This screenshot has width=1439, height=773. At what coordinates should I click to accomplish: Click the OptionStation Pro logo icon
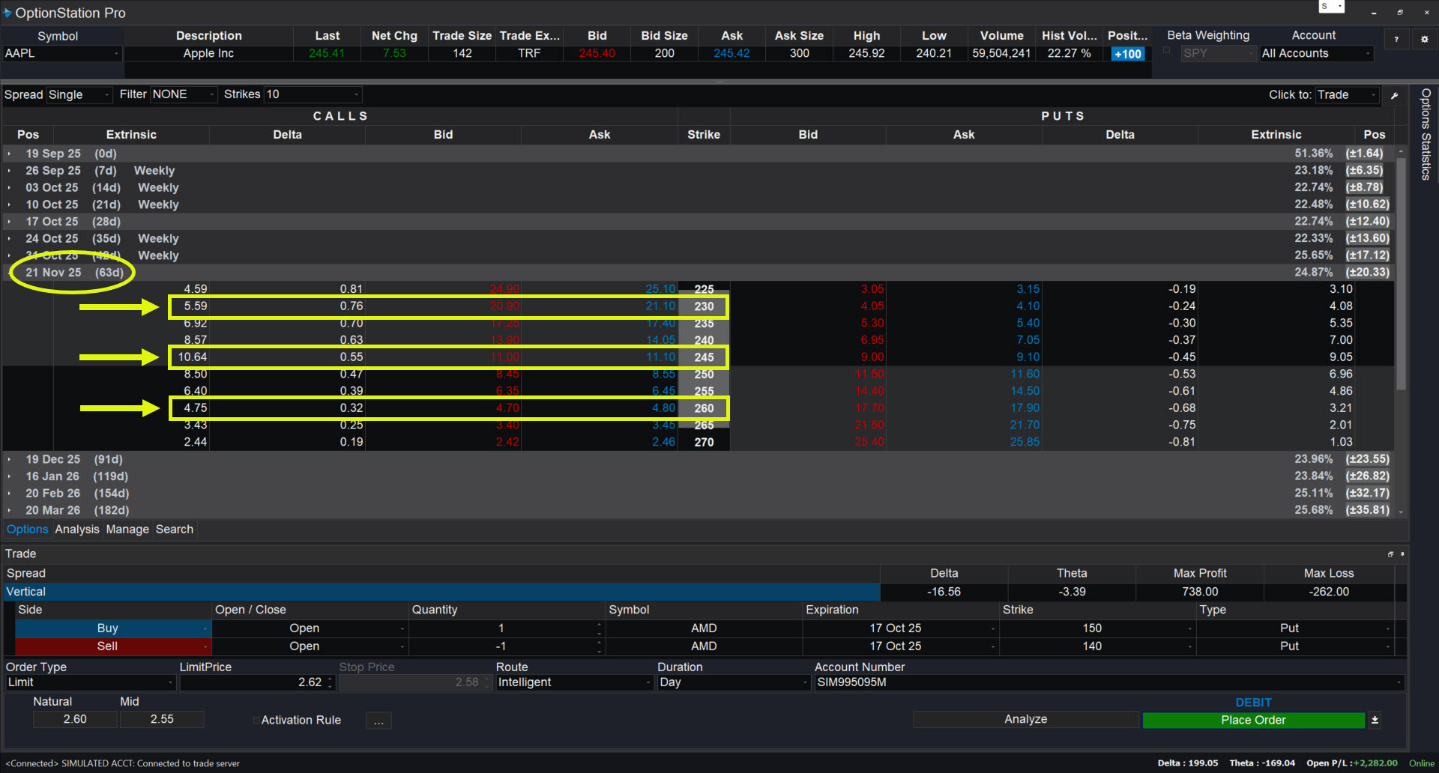(x=7, y=13)
